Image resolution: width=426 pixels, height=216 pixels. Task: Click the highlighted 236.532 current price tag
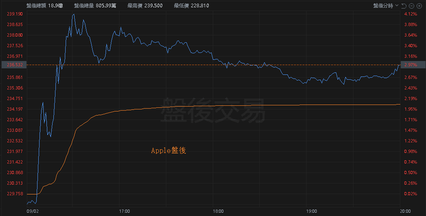point(14,65)
